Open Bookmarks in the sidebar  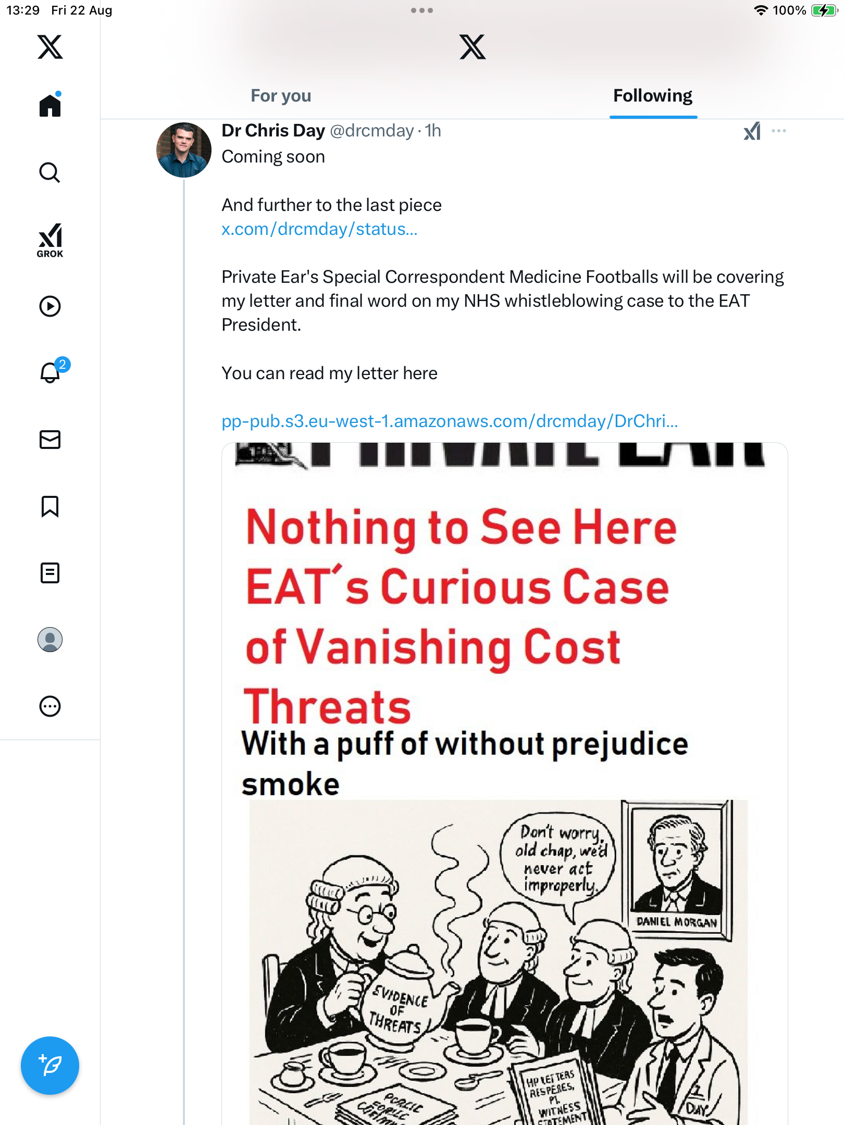(x=50, y=506)
